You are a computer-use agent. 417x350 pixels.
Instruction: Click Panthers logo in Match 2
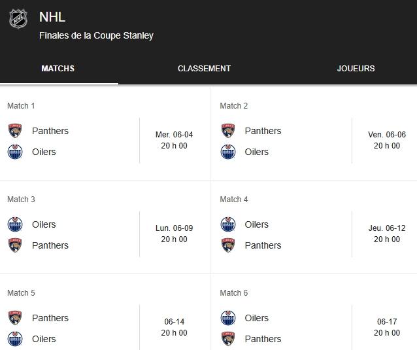tap(228, 131)
